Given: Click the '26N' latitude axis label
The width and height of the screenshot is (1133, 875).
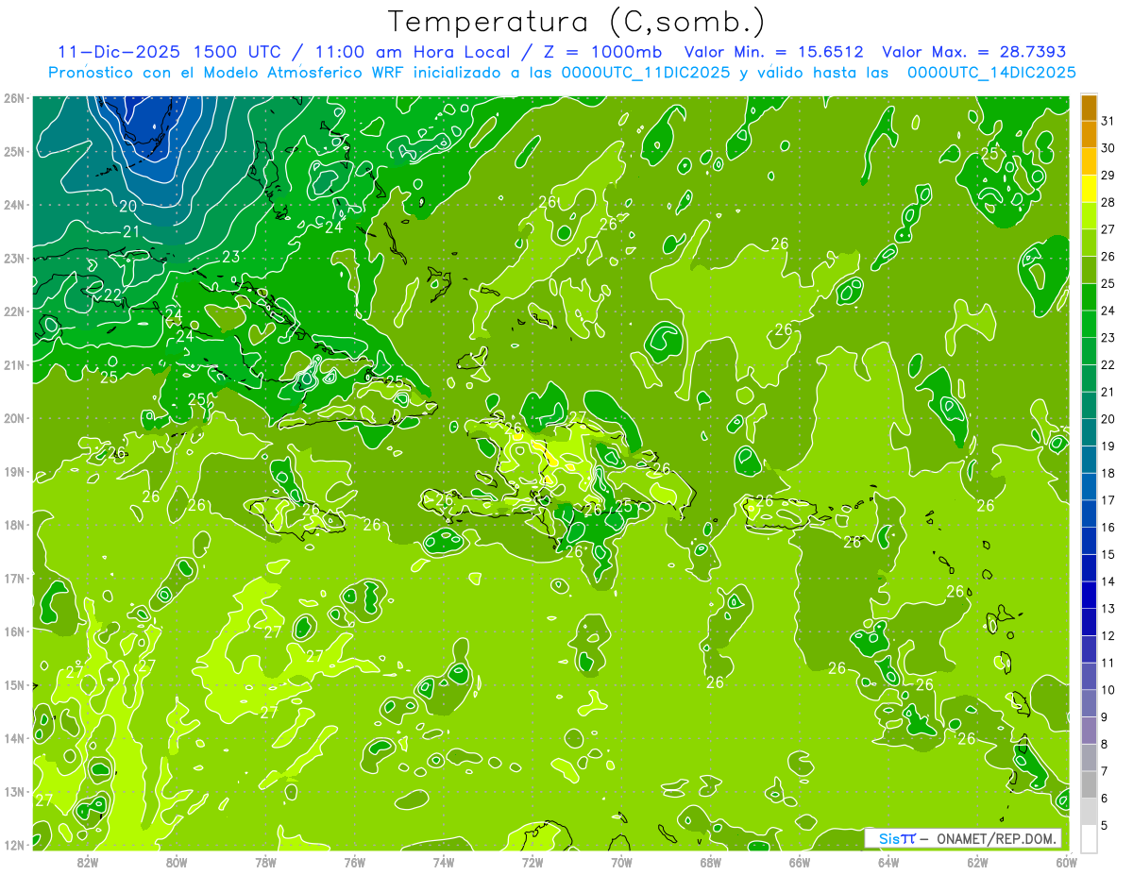Looking at the screenshot, I should coord(13,98).
